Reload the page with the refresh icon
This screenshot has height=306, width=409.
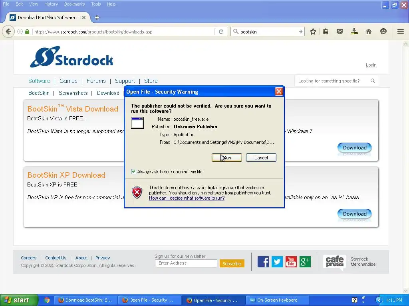click(221, 32)
